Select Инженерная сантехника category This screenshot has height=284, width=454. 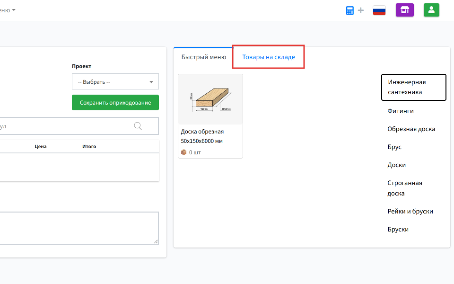(413, 87)
